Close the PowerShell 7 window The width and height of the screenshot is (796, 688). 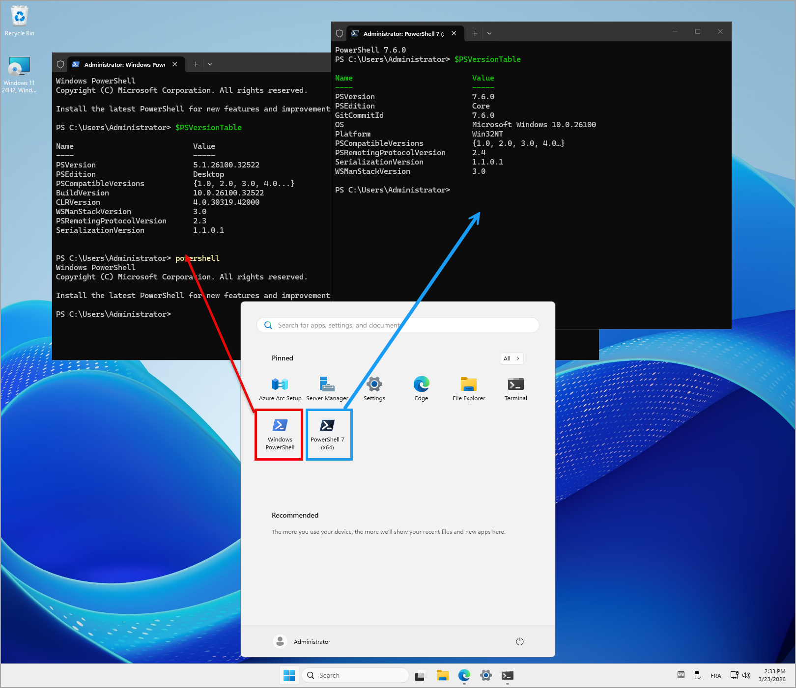[720, 31]
